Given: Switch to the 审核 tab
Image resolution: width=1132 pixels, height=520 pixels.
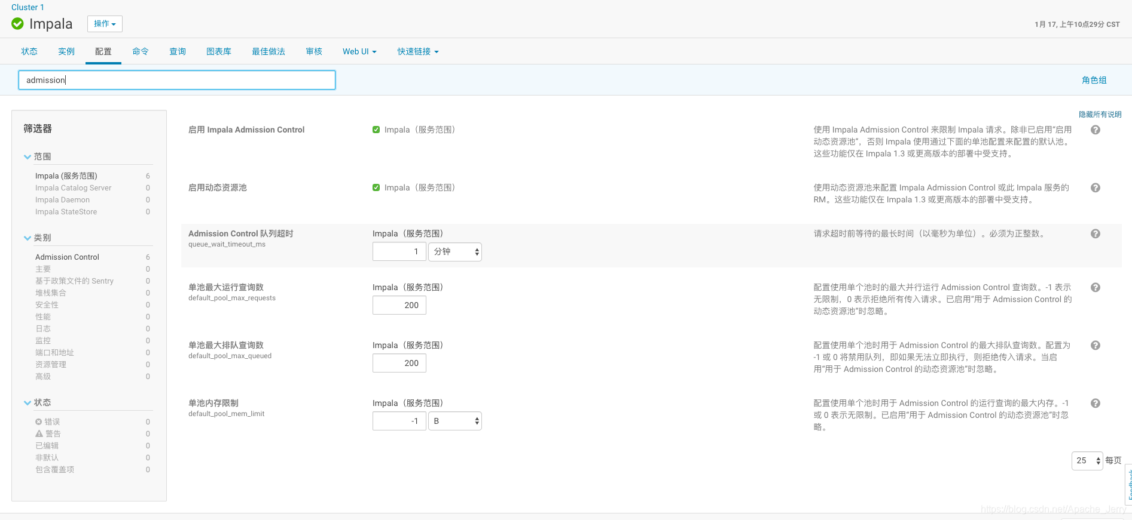Looking at the screenshot, I should click(x=314, y=51).
